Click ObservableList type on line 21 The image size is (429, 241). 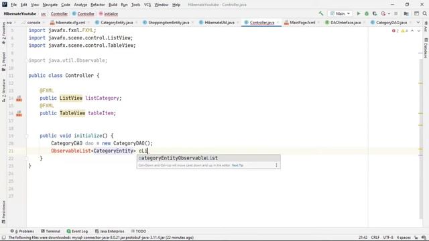click(70, 151)
